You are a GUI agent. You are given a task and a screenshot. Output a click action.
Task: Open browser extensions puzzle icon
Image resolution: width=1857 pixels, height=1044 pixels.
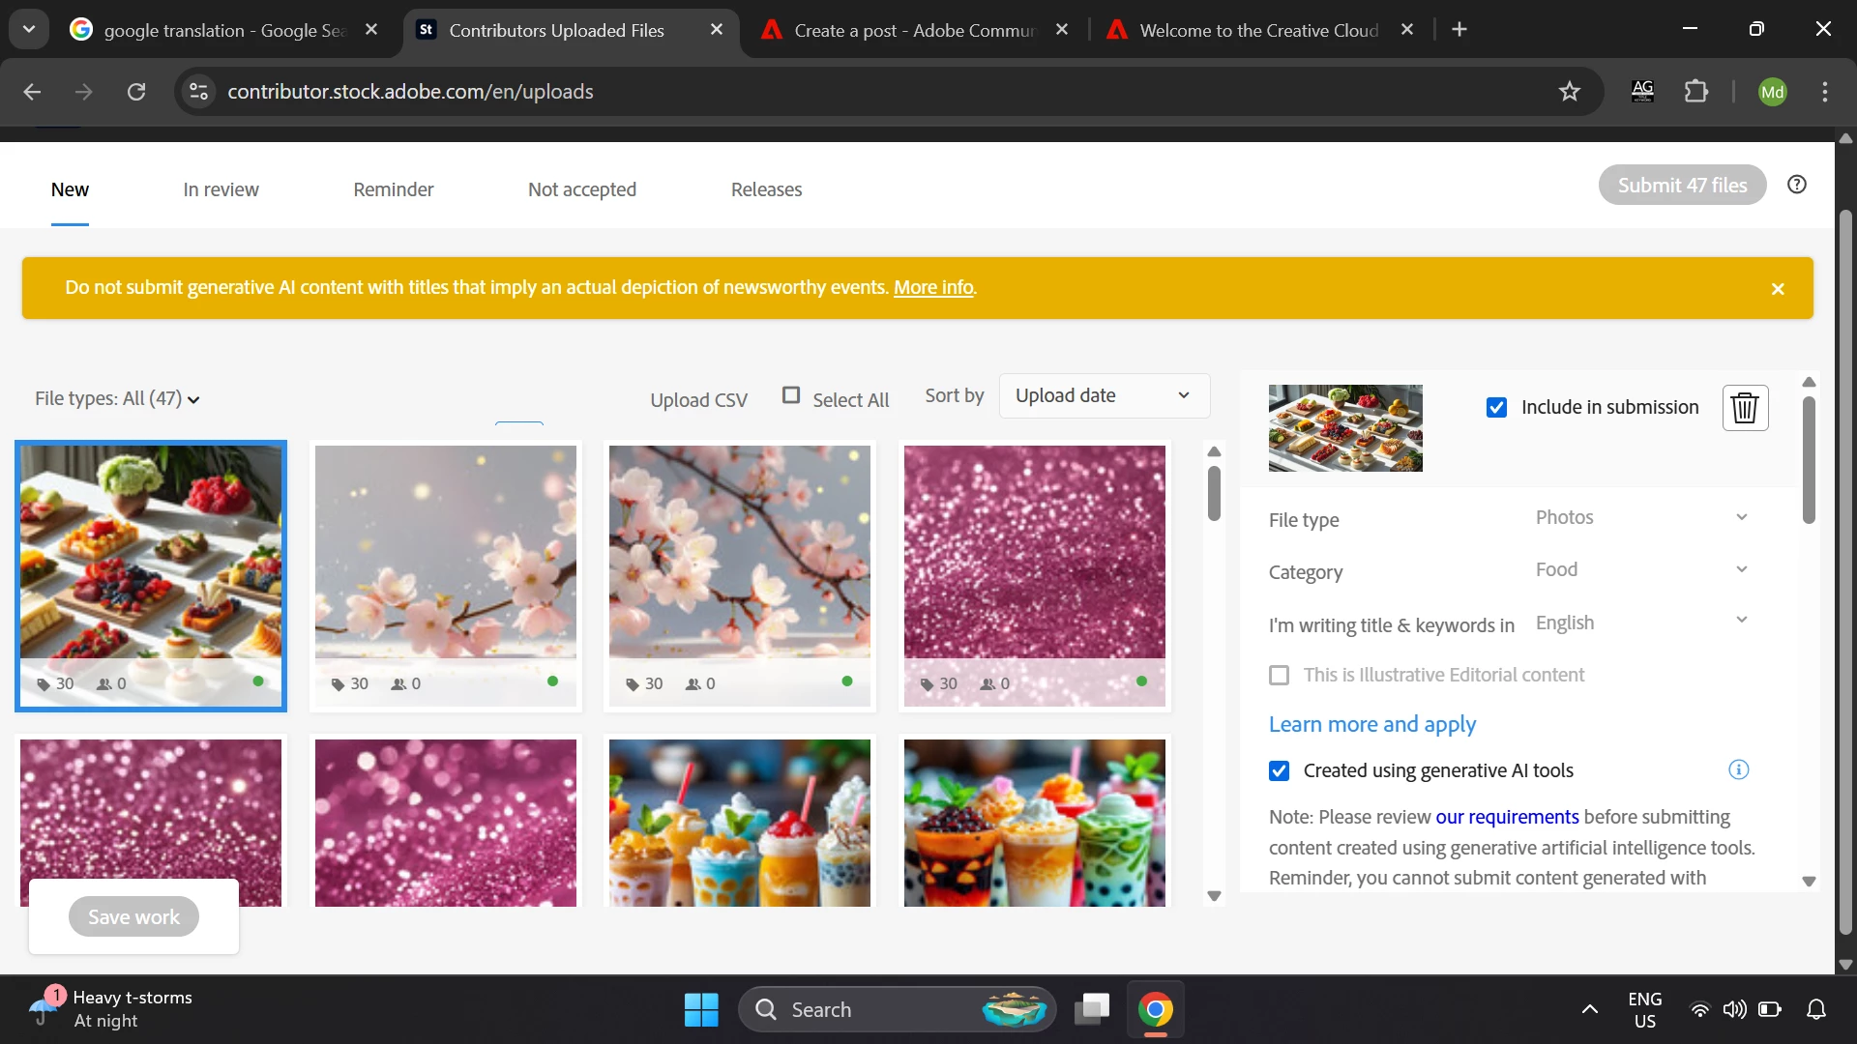1695,92
